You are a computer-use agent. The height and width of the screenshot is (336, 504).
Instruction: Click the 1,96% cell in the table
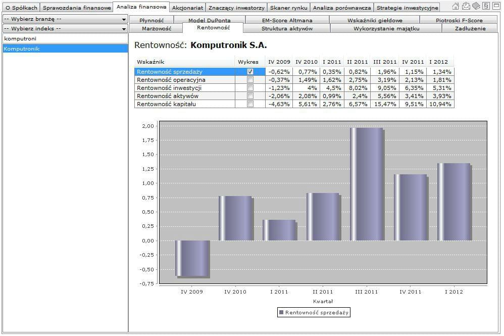[385, 72]
